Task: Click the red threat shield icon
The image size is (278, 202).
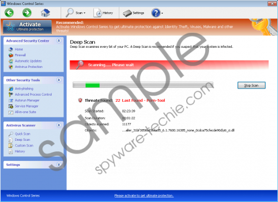Action: (x=80, y=100)
